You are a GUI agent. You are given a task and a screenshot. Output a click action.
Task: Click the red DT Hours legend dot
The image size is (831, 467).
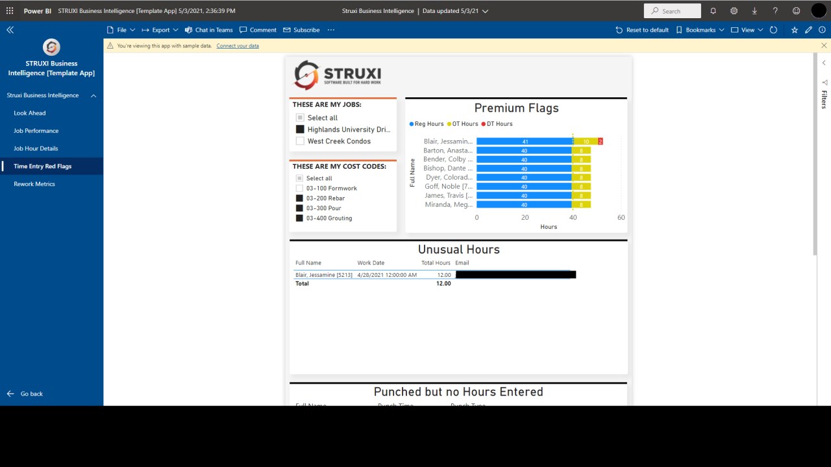pyautogui.click(x=484, y=124)
